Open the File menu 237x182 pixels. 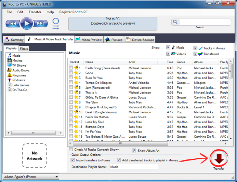tap(9, 12)
